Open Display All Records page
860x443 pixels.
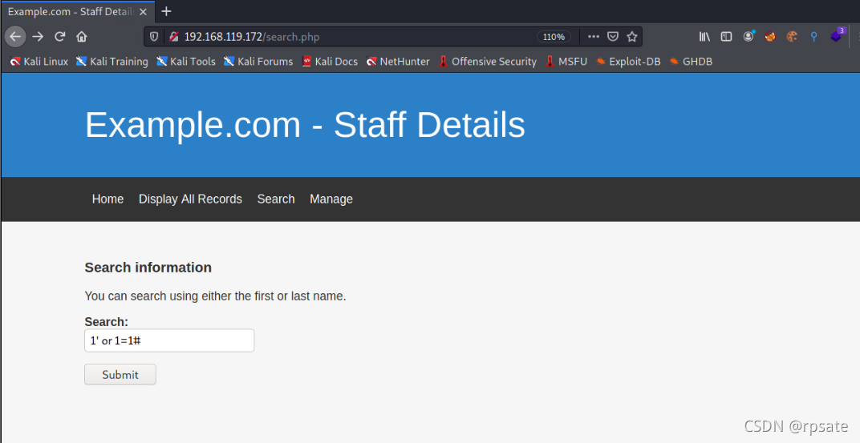(190, 199)
